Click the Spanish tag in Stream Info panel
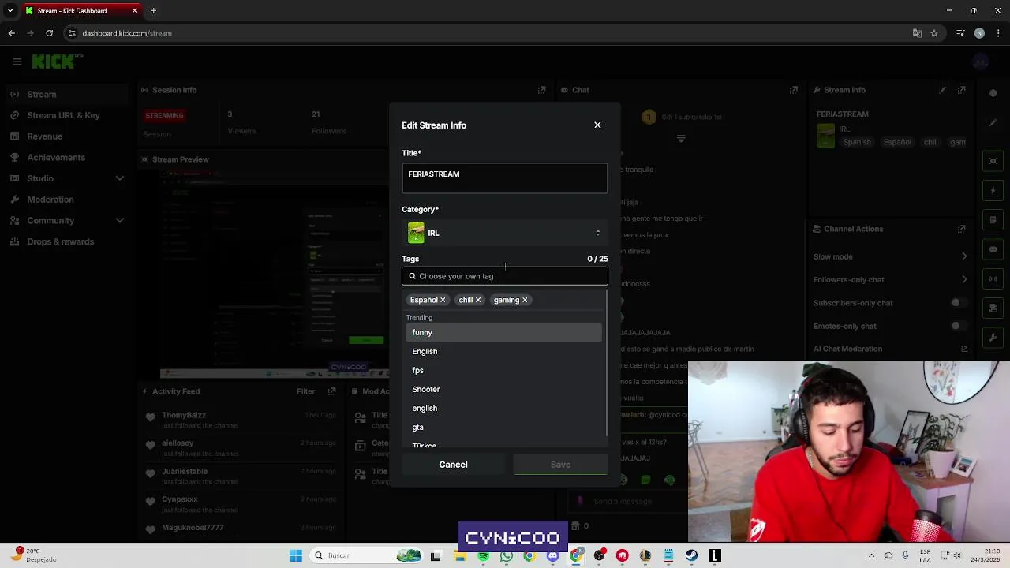The width and height of the screenshot is (1010, 568). point(857,142)
